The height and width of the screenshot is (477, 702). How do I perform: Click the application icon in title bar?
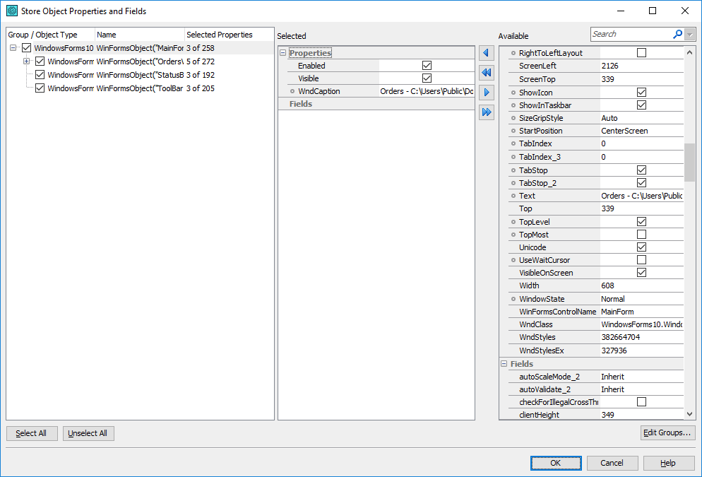pos(12,11)
